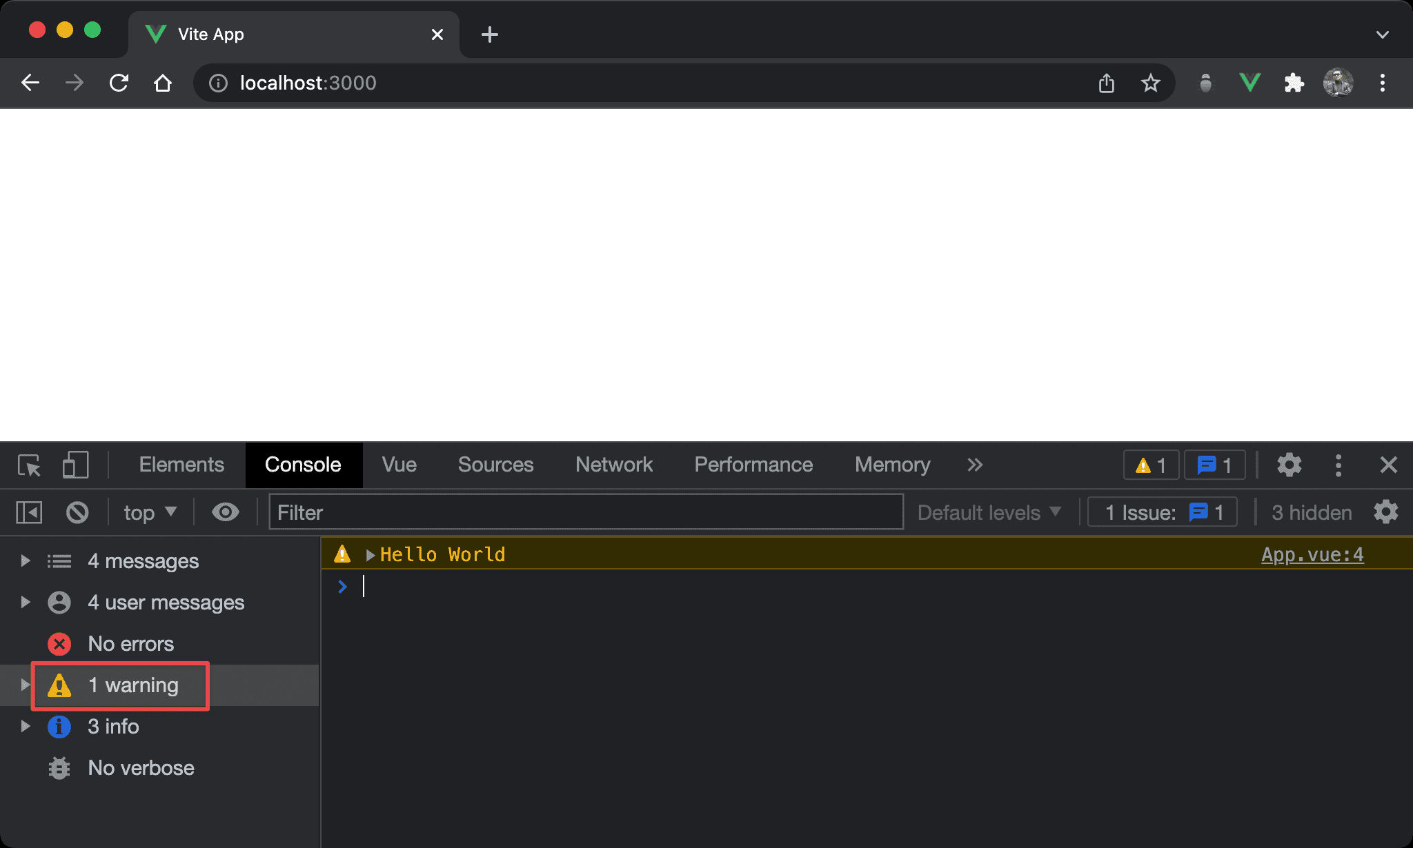
Task: Clear the console with the ban icon
Action: [77, 512]
